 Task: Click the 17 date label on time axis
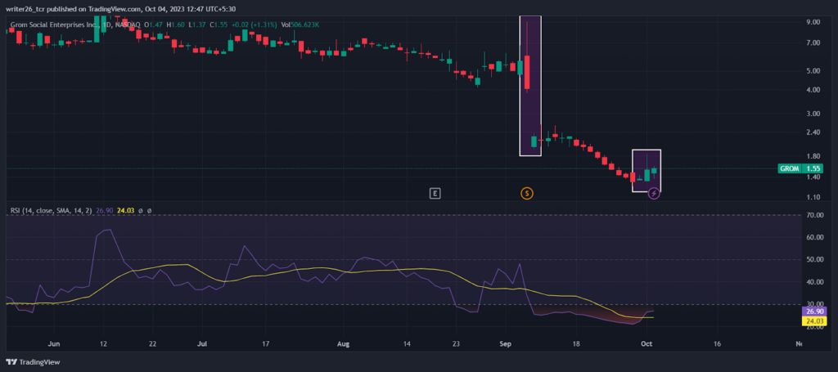pos(266,344)
